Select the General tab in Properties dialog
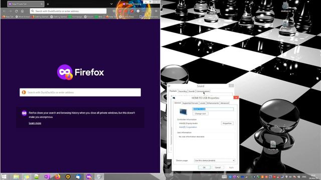 tap(178, 103)
